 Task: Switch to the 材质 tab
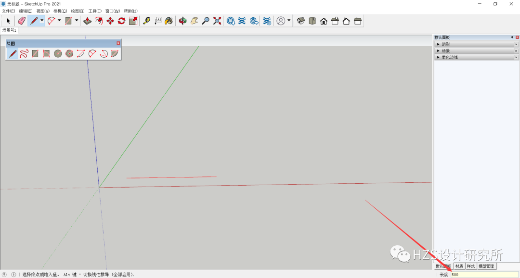pos(458,266)
